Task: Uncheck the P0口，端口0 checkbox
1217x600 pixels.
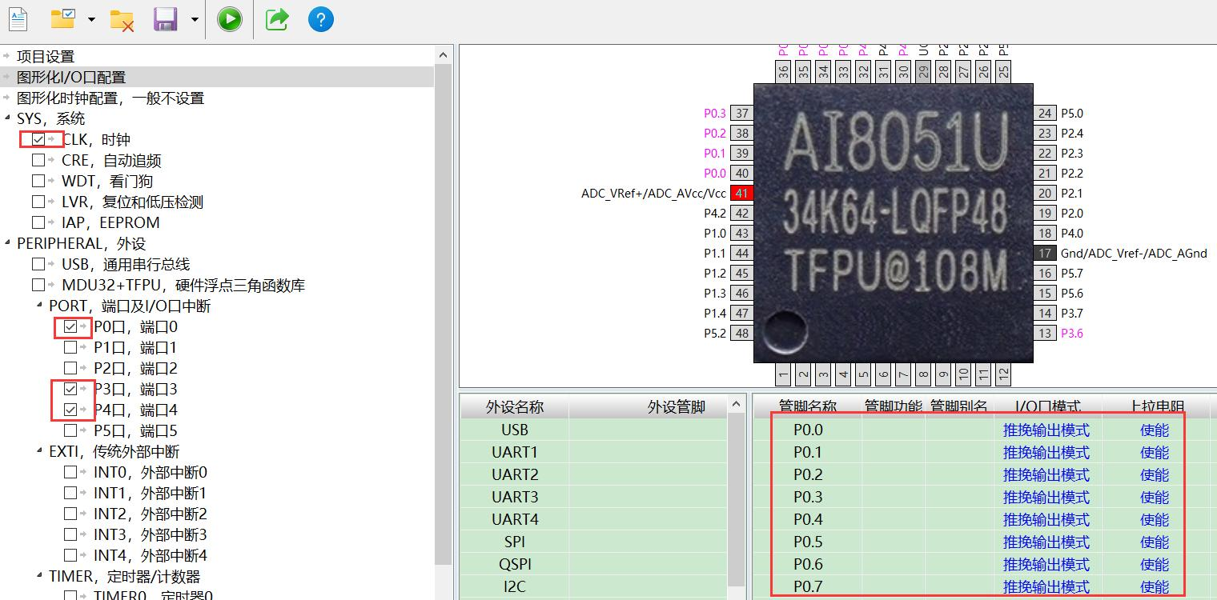Action: [70, 326]
